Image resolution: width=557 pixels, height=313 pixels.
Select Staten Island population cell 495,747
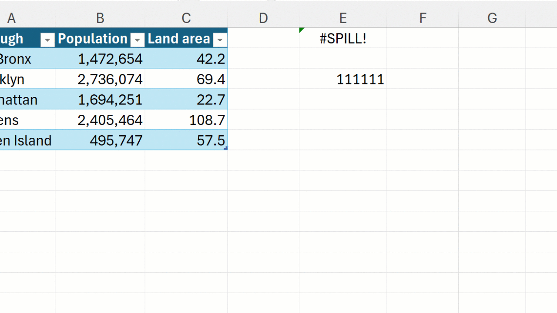coord(100,140)
